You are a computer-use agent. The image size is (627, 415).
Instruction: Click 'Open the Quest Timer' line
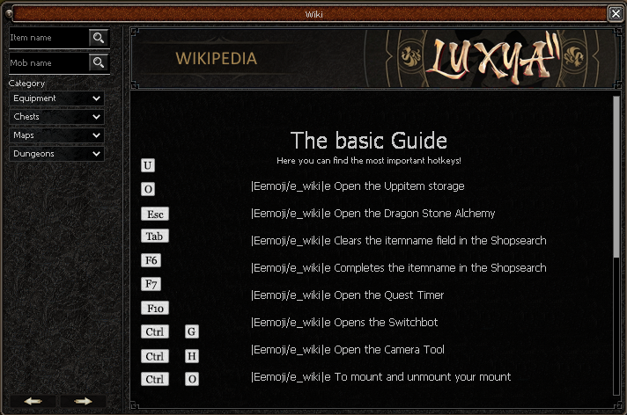click(348, 295)
